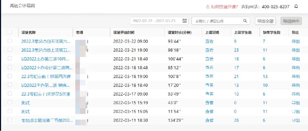Click the 课堂开始时间 column header
This screenshot has width=308, height=131.
pos(124,33)
